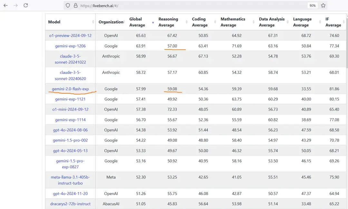Select language score 33.55
348x209 pixels.
click(306, 89)
